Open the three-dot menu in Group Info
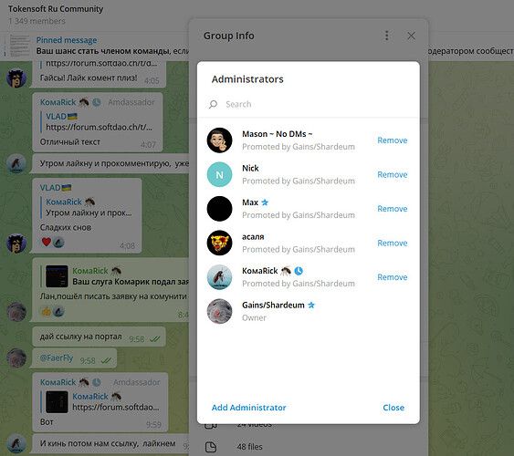 pos(387,36)
